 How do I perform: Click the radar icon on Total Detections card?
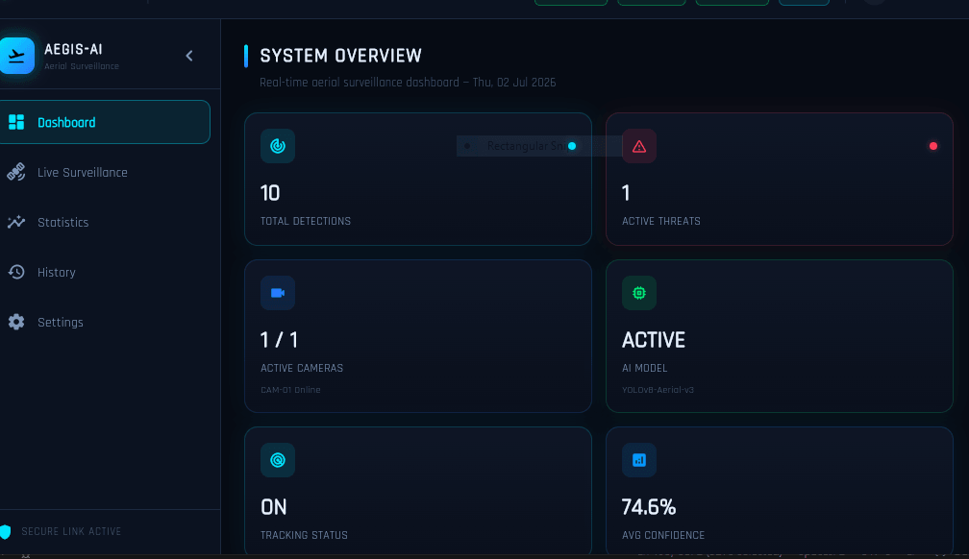278,146
